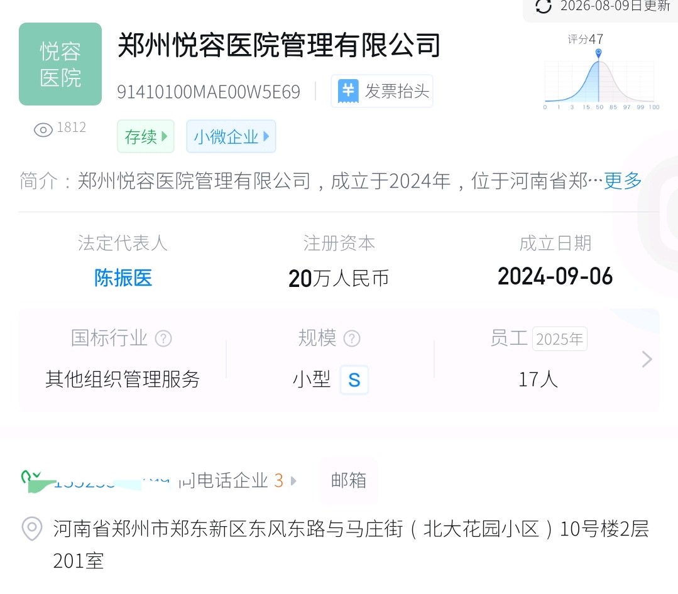Open the 发票抬头 invoice title button
Viewport: 678px width, 594px height.
tap(382, 91)
